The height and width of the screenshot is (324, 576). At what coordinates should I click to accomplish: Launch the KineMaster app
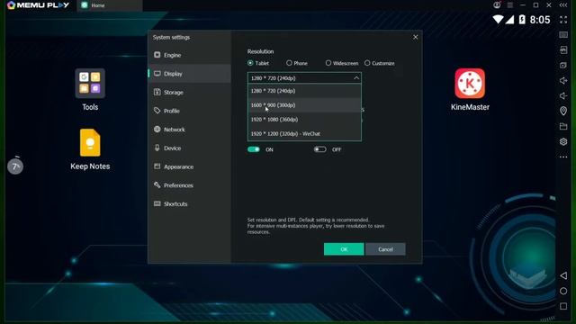(470, 84)
